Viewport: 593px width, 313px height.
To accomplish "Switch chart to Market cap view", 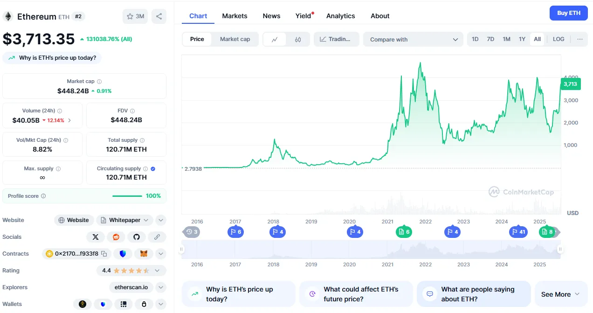I will pyautogui.click(x=235, y=39).
